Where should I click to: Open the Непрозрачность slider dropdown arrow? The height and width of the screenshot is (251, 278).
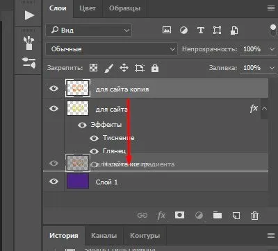272,49
